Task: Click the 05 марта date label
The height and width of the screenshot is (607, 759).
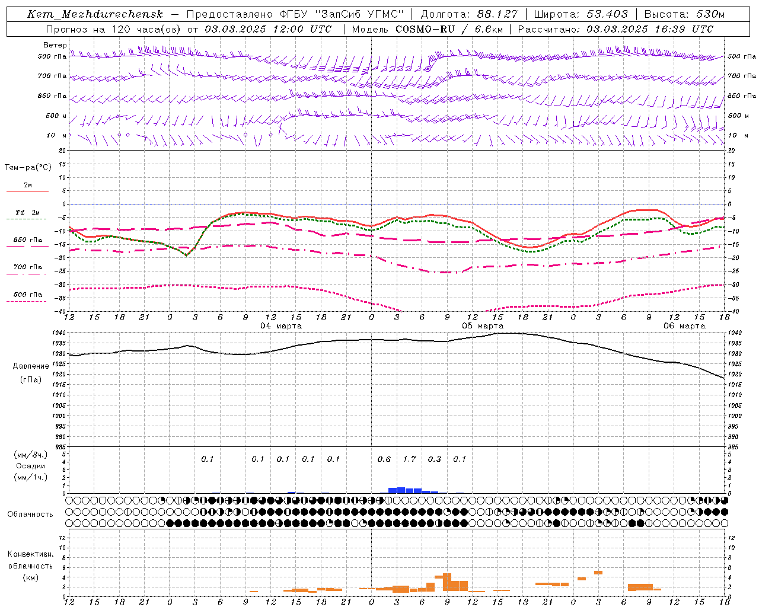Action: click(483, 326)
